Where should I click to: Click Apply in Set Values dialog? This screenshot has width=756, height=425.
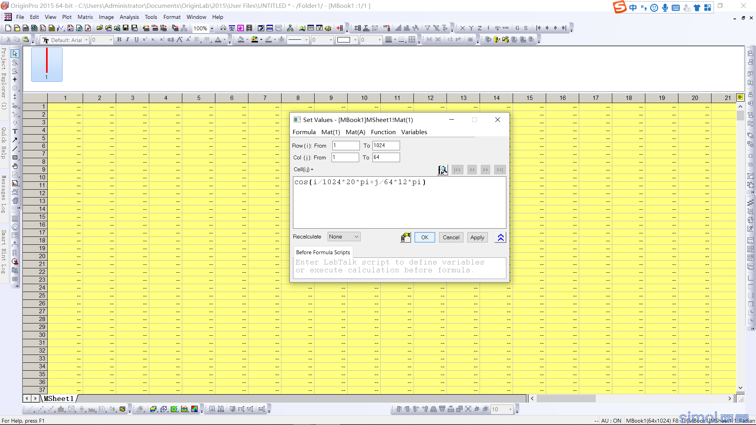coord(477,237)
